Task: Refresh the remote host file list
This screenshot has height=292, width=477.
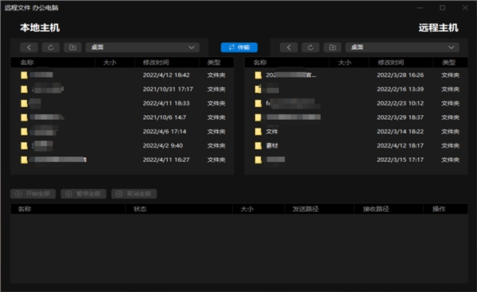Action: click(x=311, y=48)
